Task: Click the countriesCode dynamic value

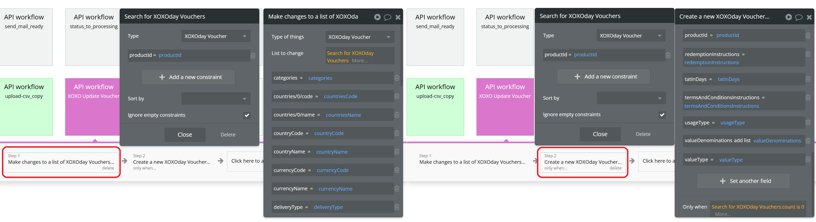Action: (340, 96)
